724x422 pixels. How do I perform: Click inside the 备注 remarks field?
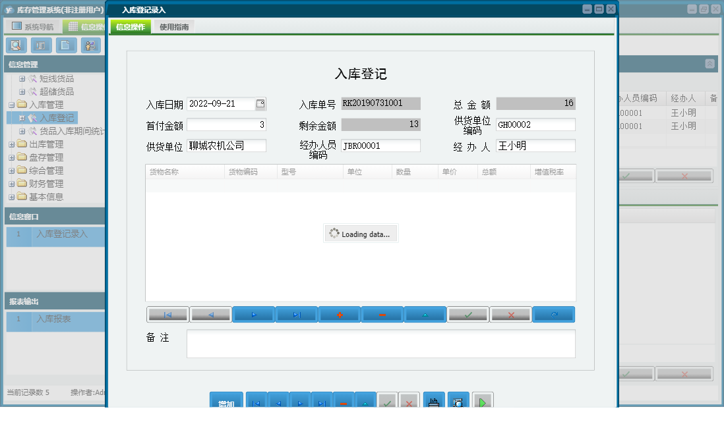click(x=381, y=344)
